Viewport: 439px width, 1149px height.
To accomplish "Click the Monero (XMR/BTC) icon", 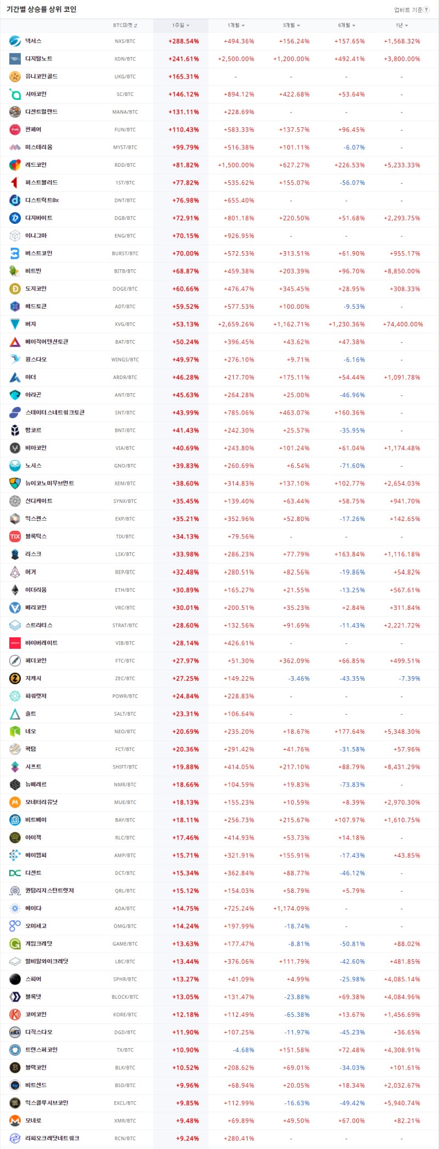I will 15,1120.
